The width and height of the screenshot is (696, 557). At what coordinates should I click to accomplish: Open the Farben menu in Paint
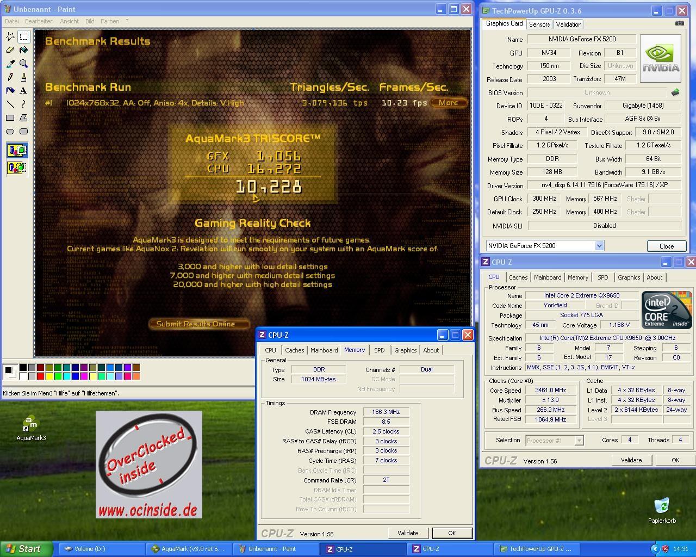(110, 21)
